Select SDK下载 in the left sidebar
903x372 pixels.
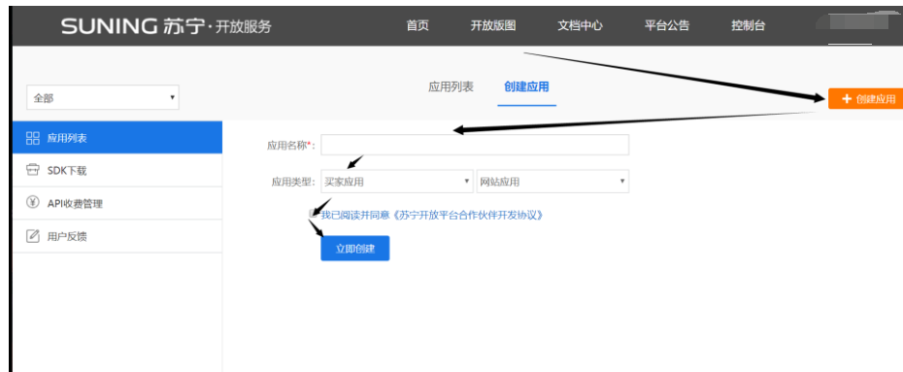pos(117,170)
